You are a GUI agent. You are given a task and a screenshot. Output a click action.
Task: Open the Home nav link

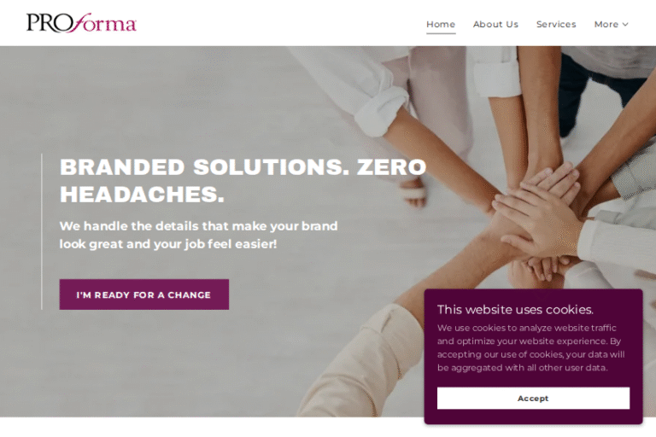pos(441,24)
